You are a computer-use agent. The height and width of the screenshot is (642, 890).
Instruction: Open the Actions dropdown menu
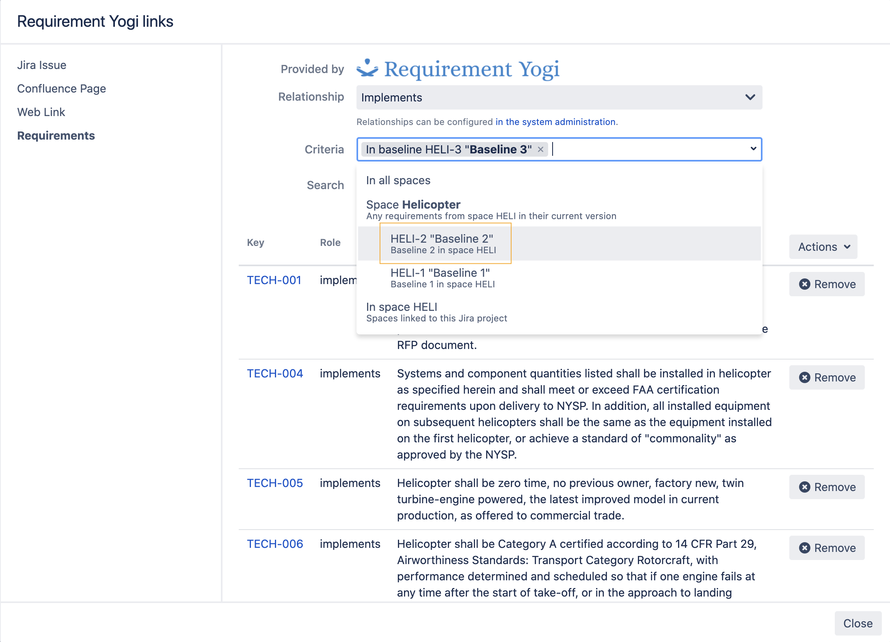tap(823, 247)
